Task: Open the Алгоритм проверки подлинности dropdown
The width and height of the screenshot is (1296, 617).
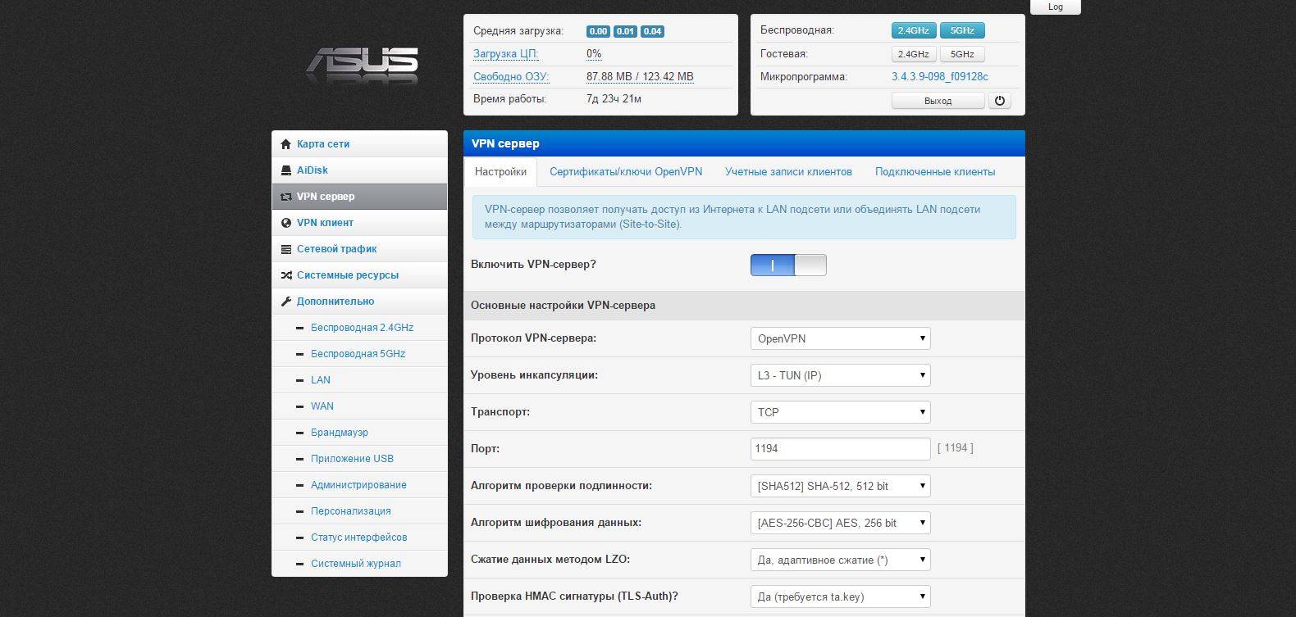Action: point(841,486)
